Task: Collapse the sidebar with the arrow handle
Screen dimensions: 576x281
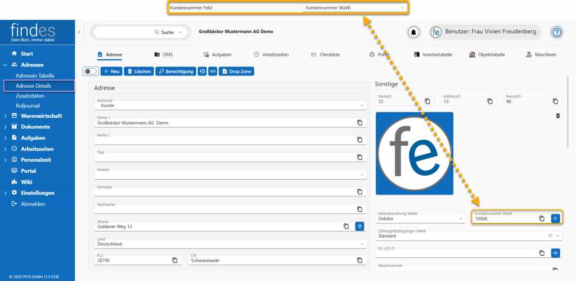Action: pos(79,32)
